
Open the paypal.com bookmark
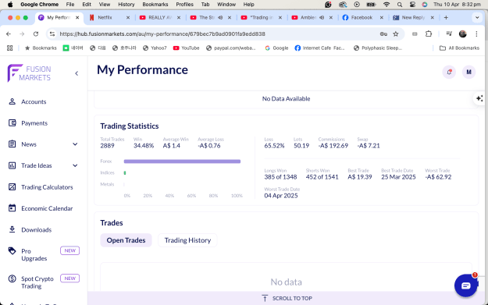(x=230, y=48)
